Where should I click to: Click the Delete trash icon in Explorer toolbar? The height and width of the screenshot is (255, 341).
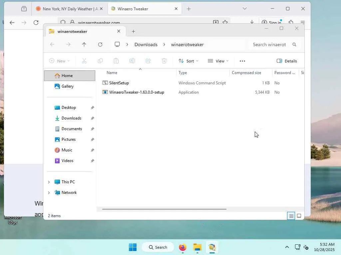point(164,61)
